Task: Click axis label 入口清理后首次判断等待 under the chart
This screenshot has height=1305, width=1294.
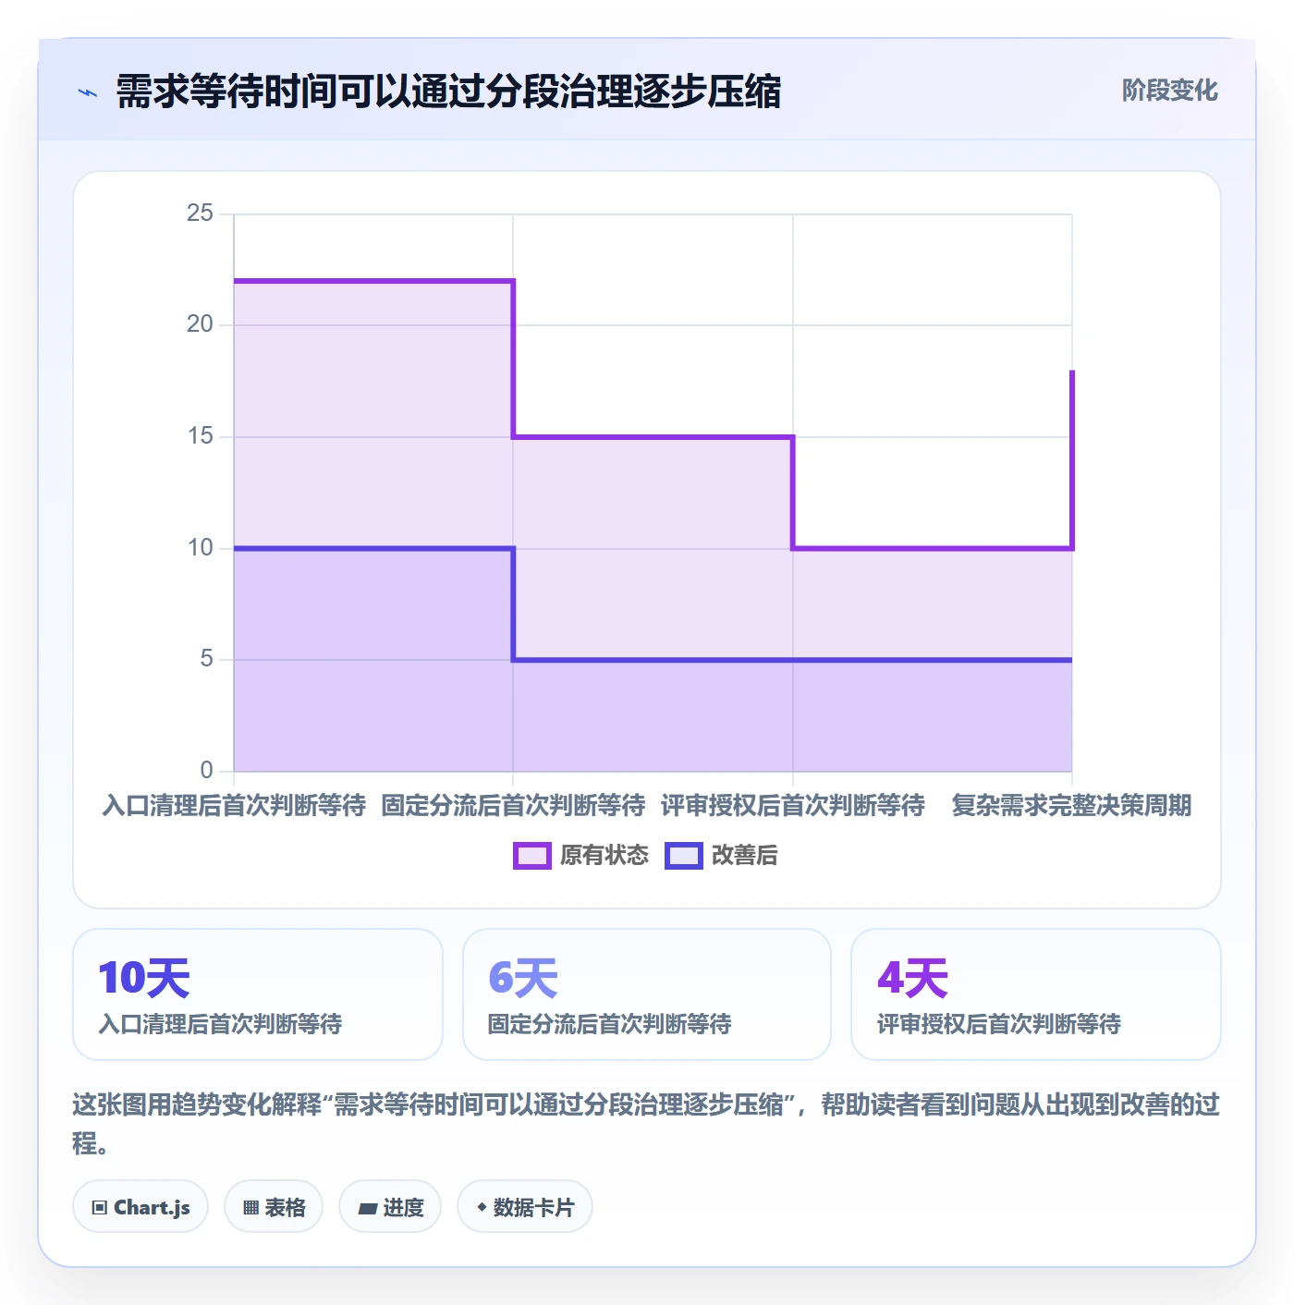Action: coord(234,806)
